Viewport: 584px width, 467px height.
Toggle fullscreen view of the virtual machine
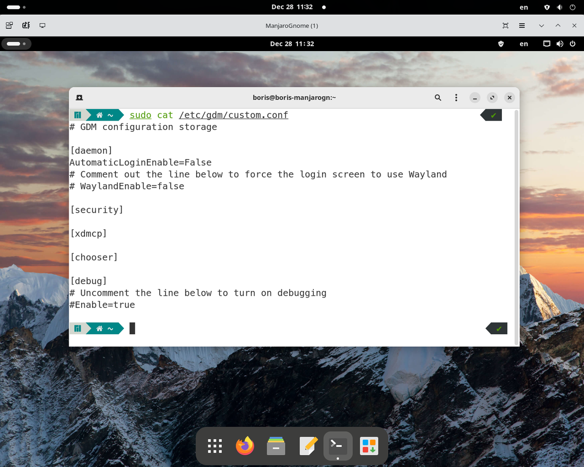[x=505, y=25]
